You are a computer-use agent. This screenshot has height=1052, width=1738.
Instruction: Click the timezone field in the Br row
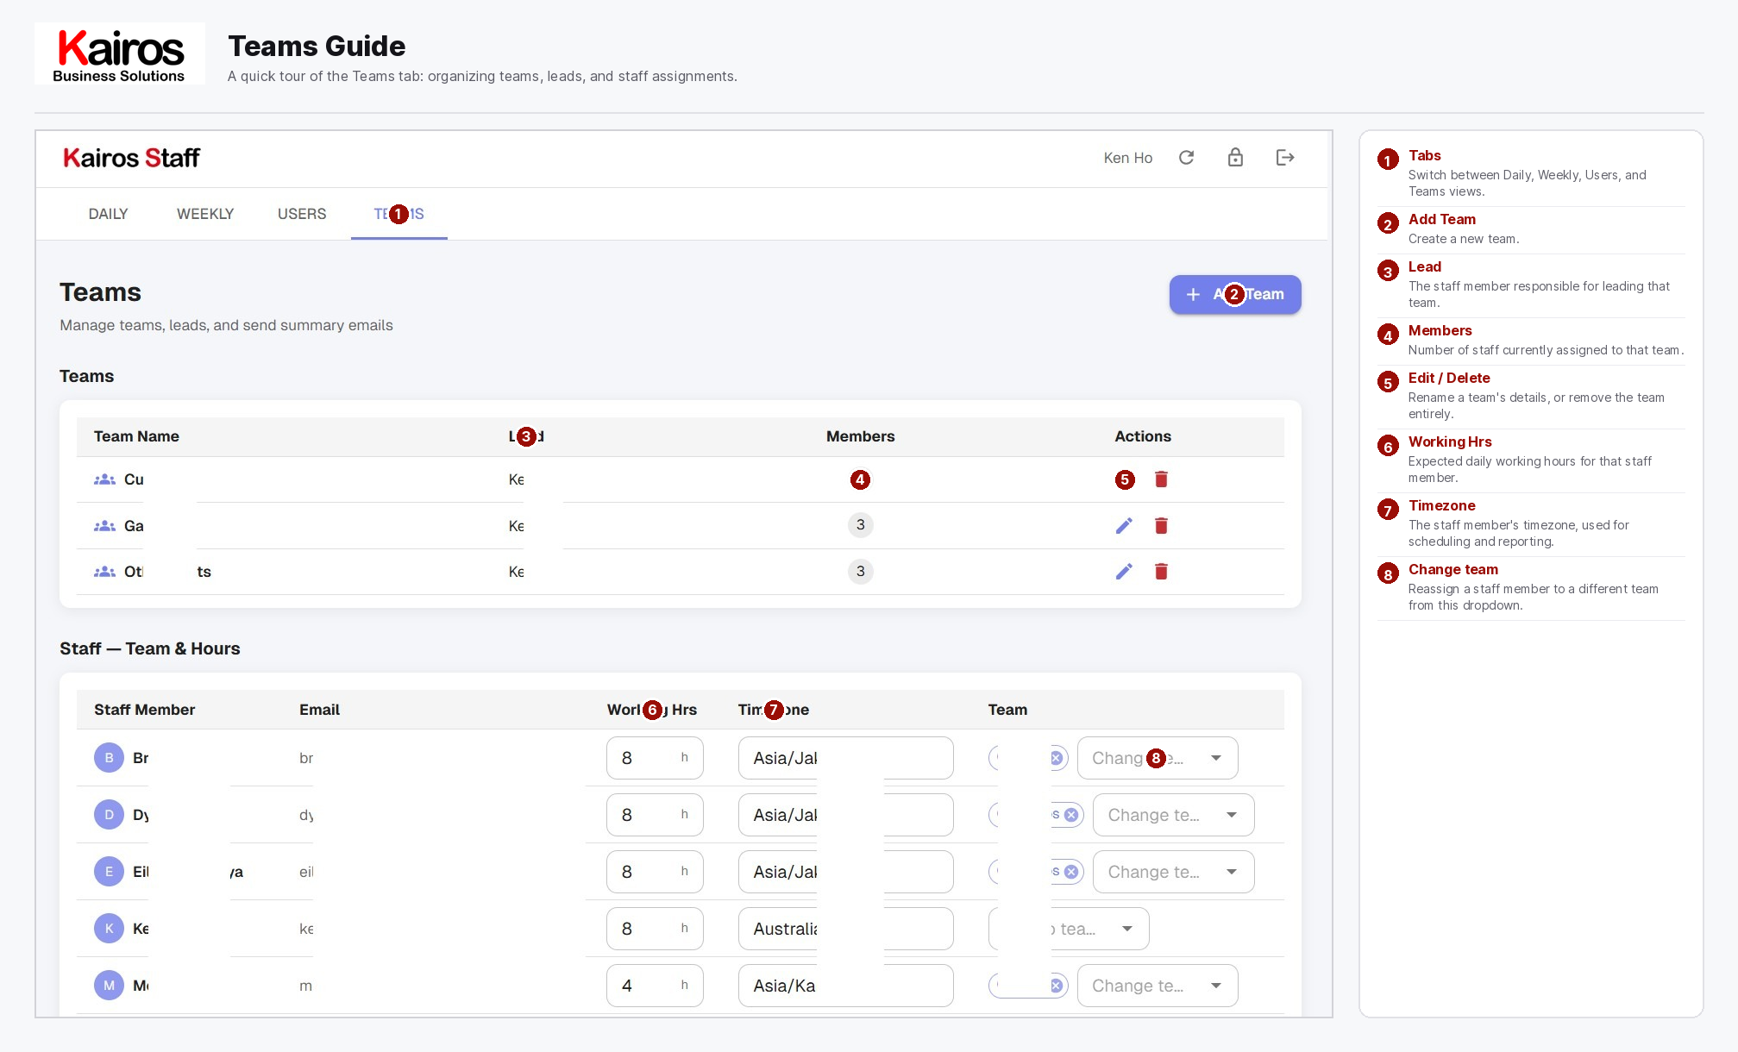(x=846, y=758)
